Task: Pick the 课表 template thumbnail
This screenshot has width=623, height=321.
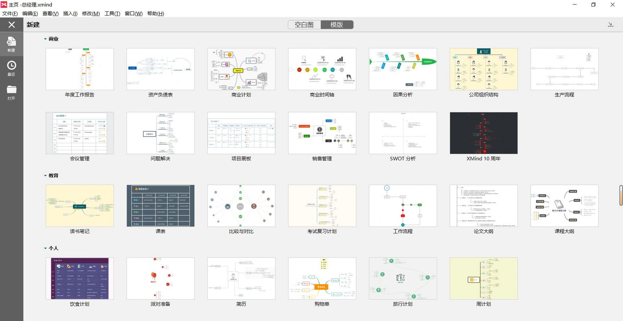Action: (x=160, y=206)
